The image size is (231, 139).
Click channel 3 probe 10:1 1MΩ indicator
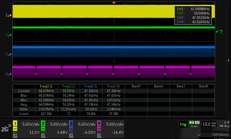[71, 136]
